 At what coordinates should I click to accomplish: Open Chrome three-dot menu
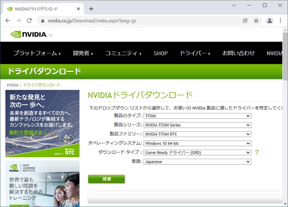(280, 20)
